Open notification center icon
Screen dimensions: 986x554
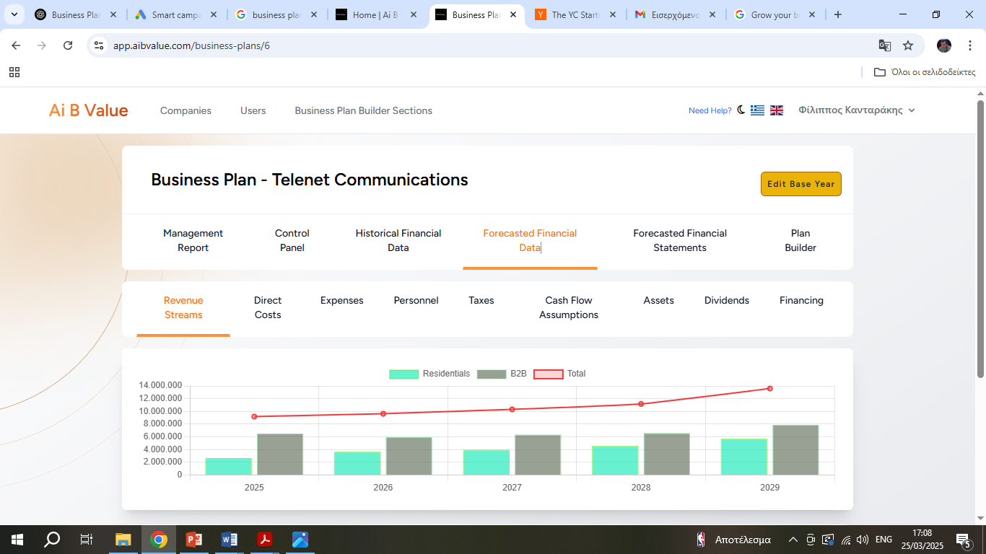pos(964,540)
